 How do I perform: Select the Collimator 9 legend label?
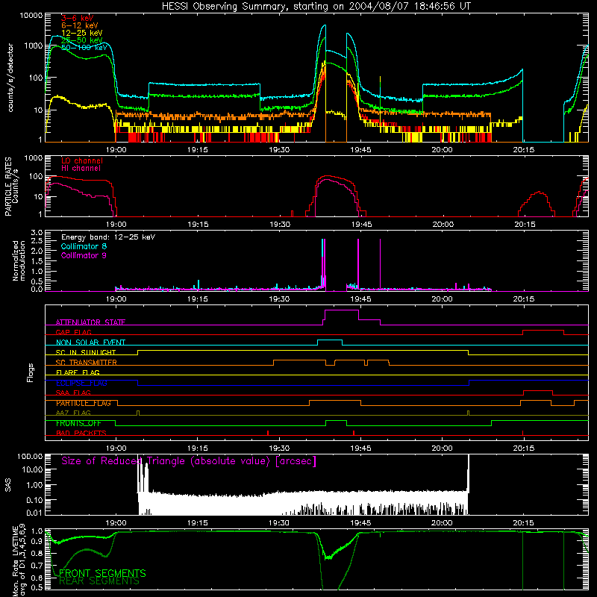pyautogui.click(x=84, y=255)
